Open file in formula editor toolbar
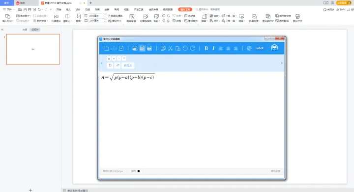This screenshot has height=192, width=354. (x=106, y=48)
